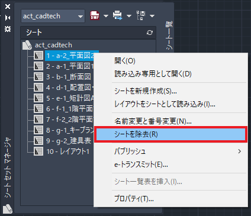Close the Sheet Set Manager palette
This screenshot has width=251, height=216.
8,7
